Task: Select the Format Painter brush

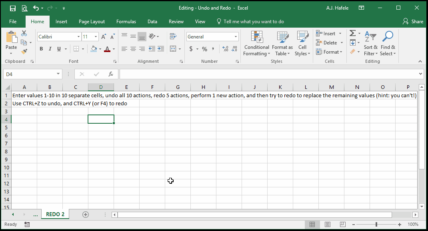Action: coord(24,51)
